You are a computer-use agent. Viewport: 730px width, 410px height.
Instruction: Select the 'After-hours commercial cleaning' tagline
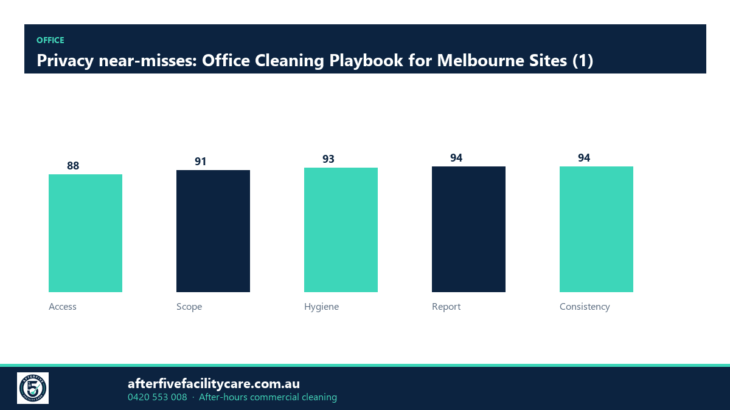(x=268, y=397)
